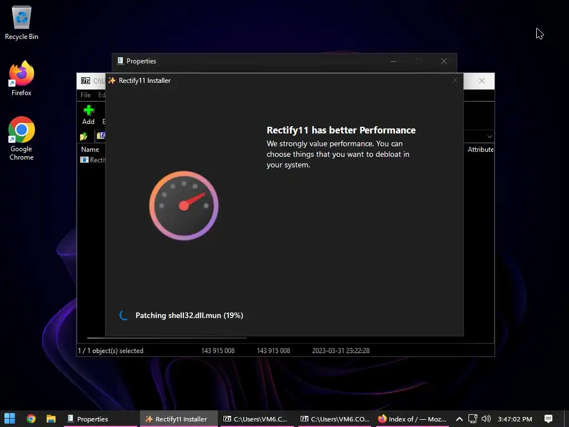The height and width of the screenshot is (427, 569).
Task: Launch Chrome from the taskbar
Action: pos(31,419)
